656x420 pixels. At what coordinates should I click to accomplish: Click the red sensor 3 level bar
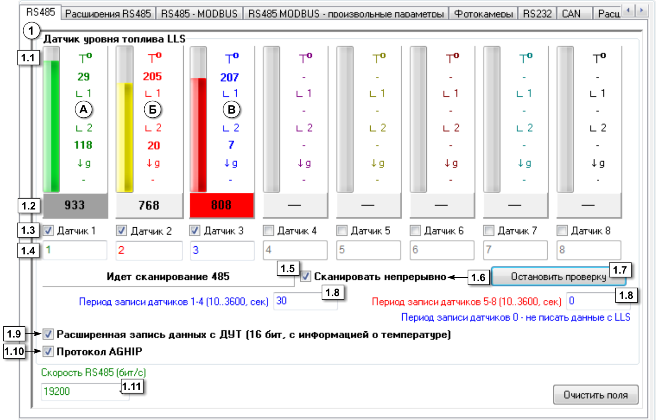(198, 119)
